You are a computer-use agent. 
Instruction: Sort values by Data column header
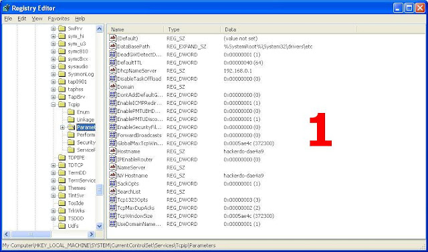(x=288, y=29)
